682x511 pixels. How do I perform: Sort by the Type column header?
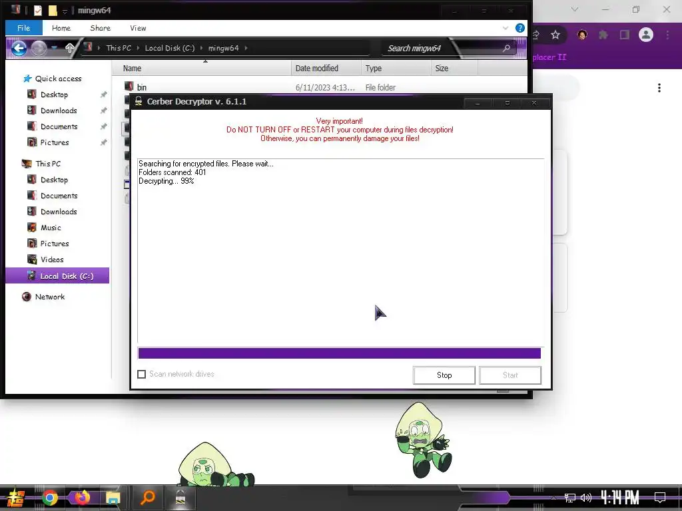pos(396,69)
